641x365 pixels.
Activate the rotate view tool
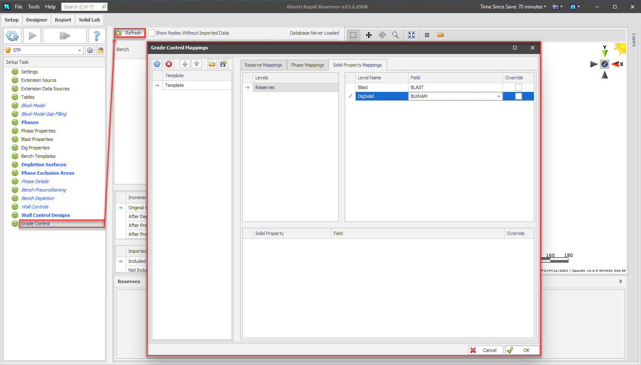(382, 35)
